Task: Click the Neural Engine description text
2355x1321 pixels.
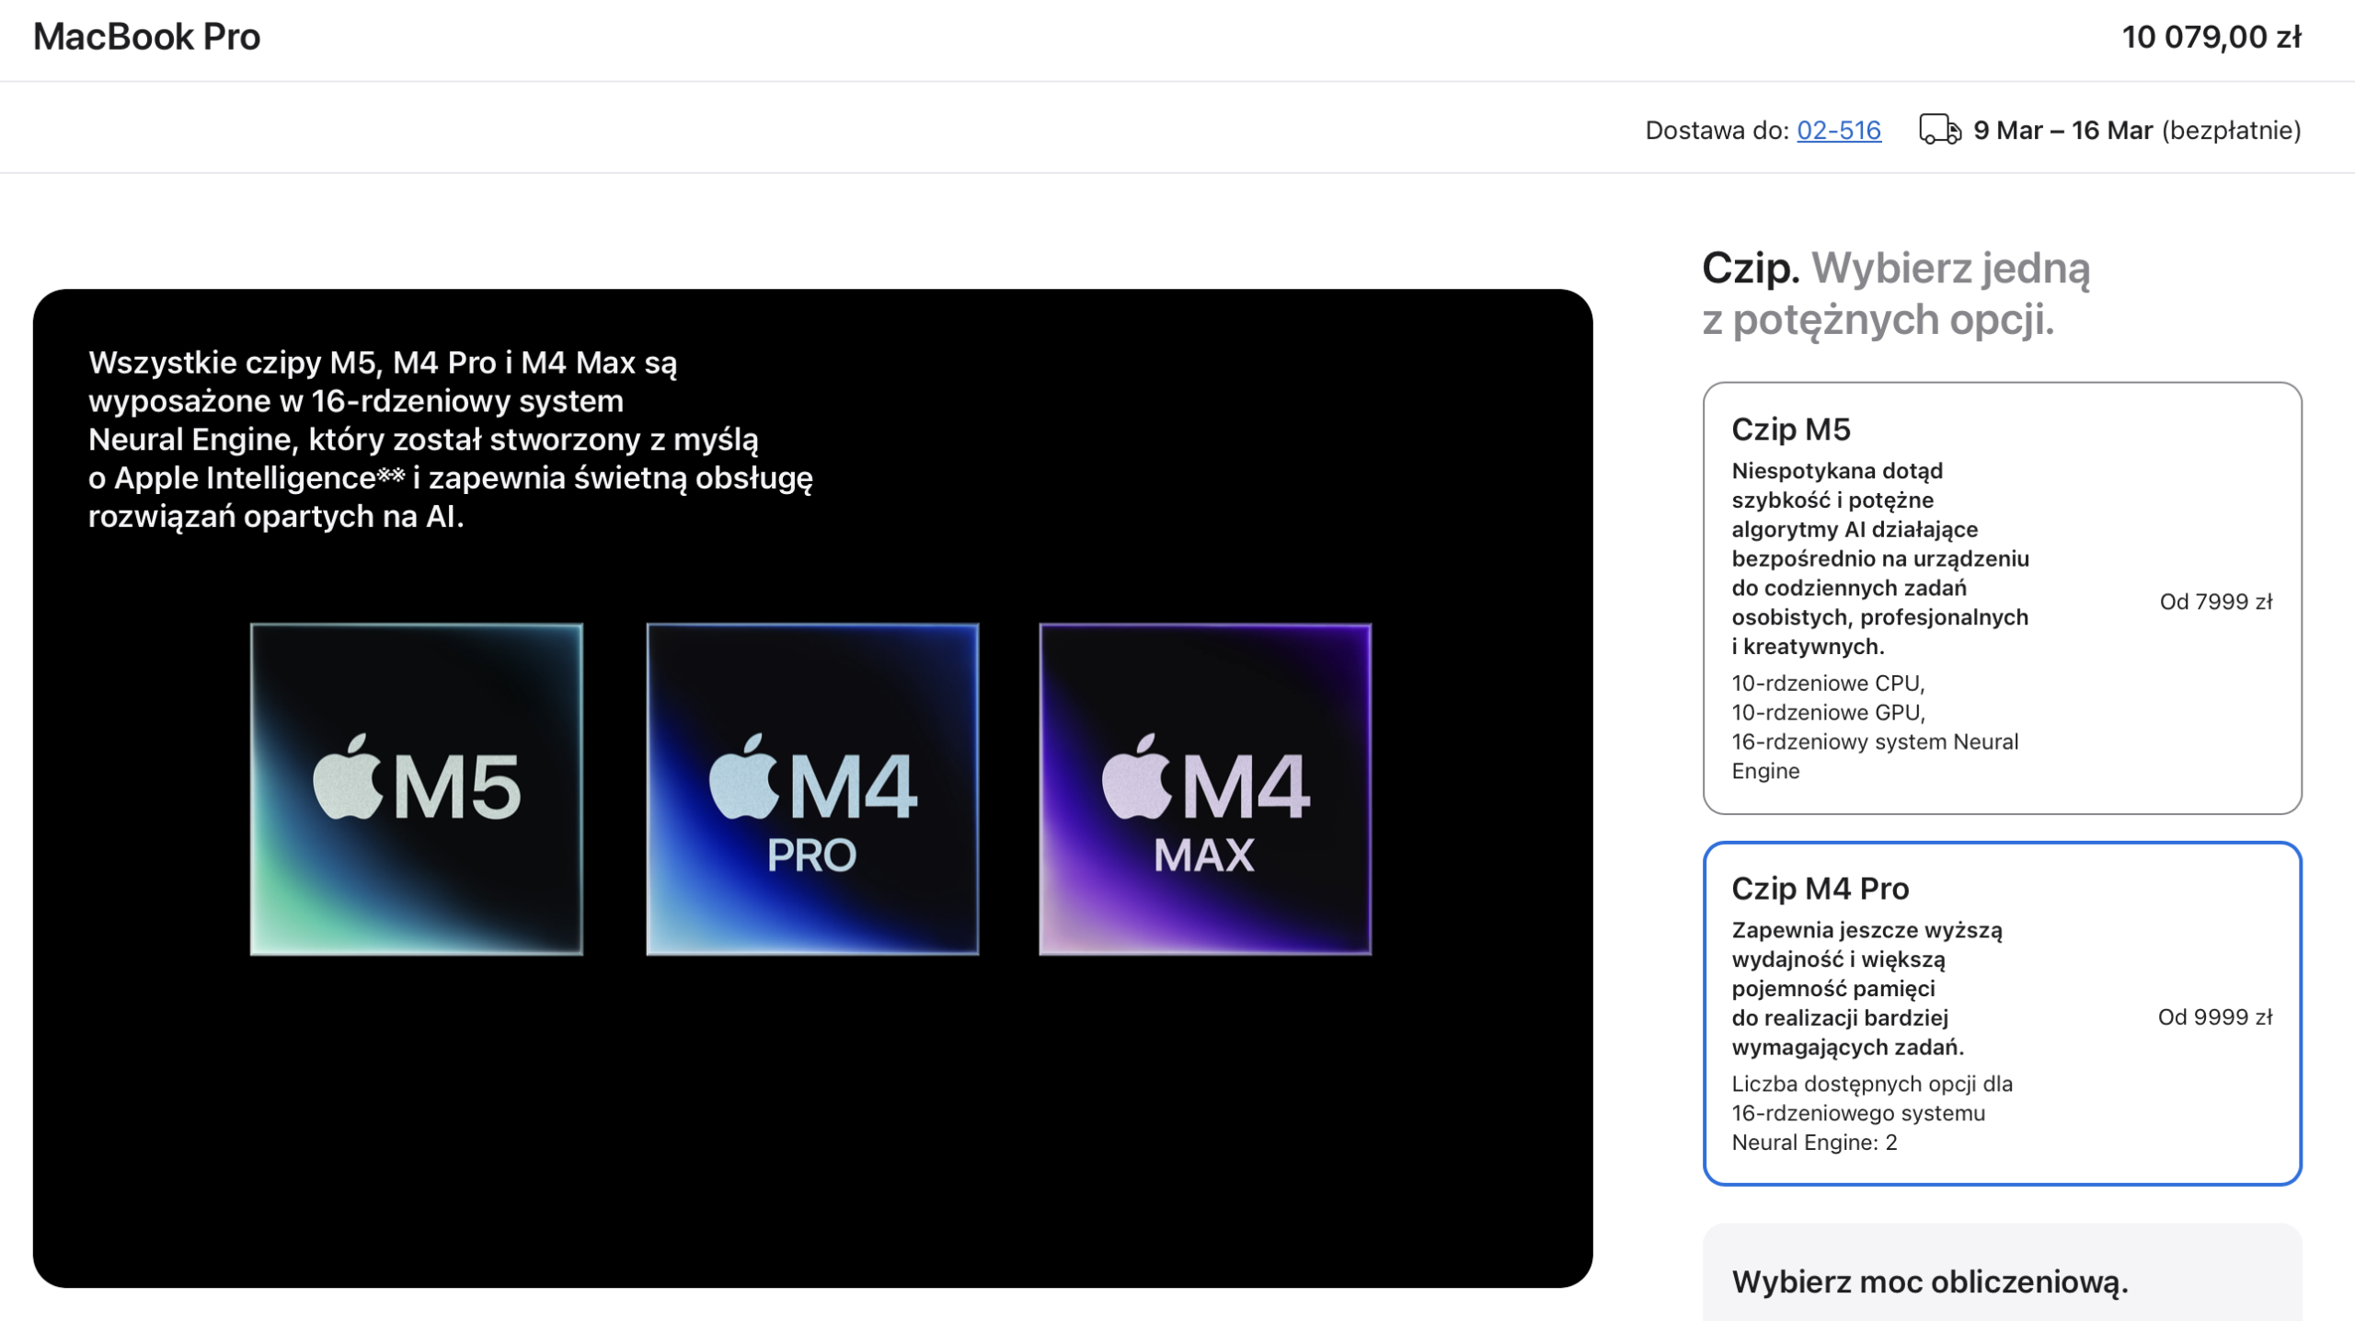Action: click(x=451, y=439)
